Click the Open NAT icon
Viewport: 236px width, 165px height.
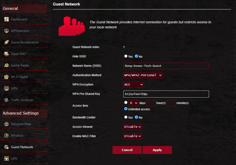pyautogui.click(x=6, y=54)
